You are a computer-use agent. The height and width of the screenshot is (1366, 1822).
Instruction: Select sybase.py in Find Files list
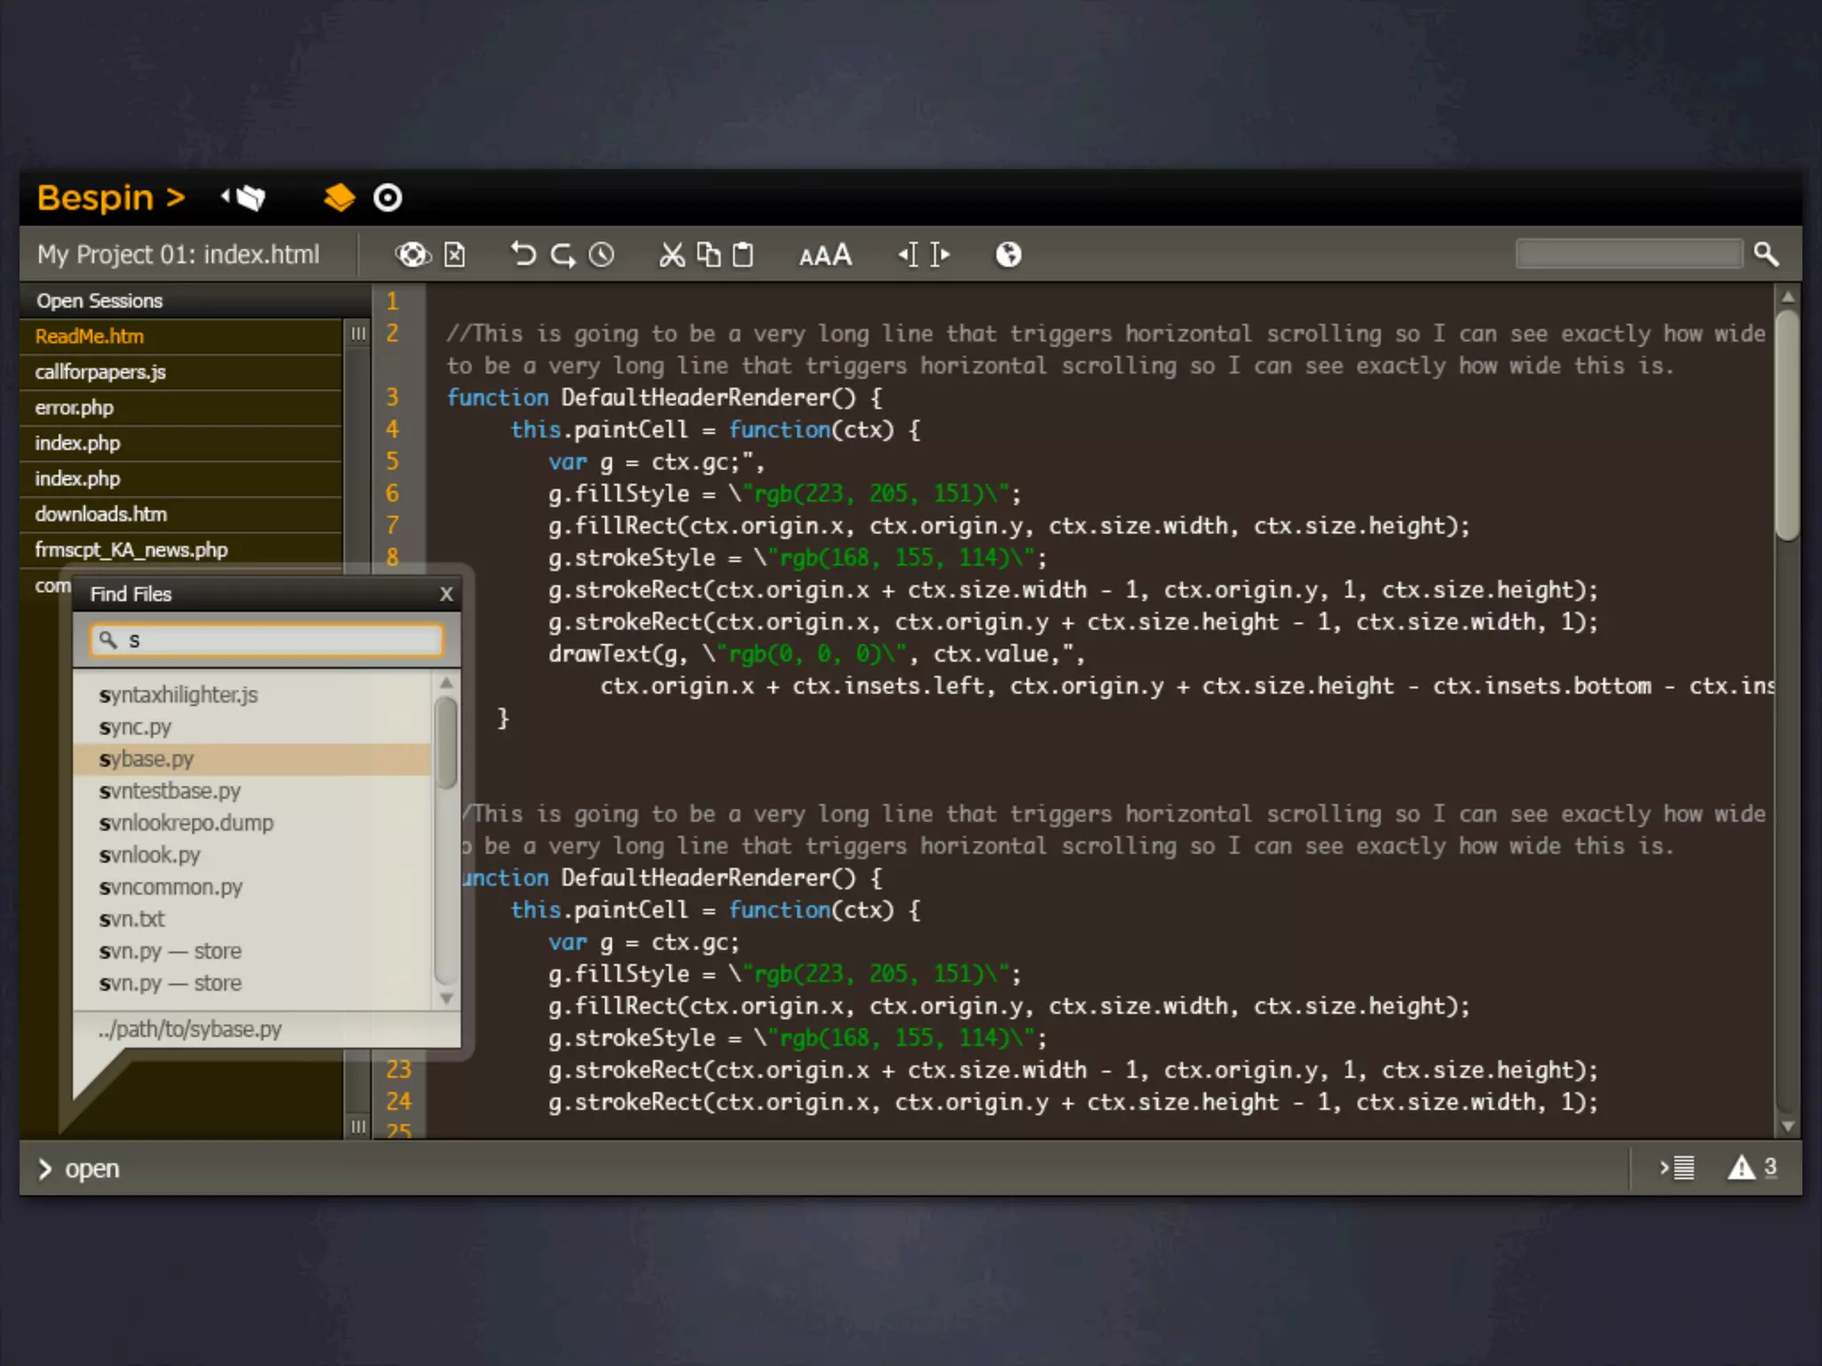coord(147,759)
